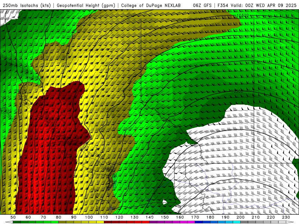
Task: Click the 90 knot legend label
Action: click(74, 217)
